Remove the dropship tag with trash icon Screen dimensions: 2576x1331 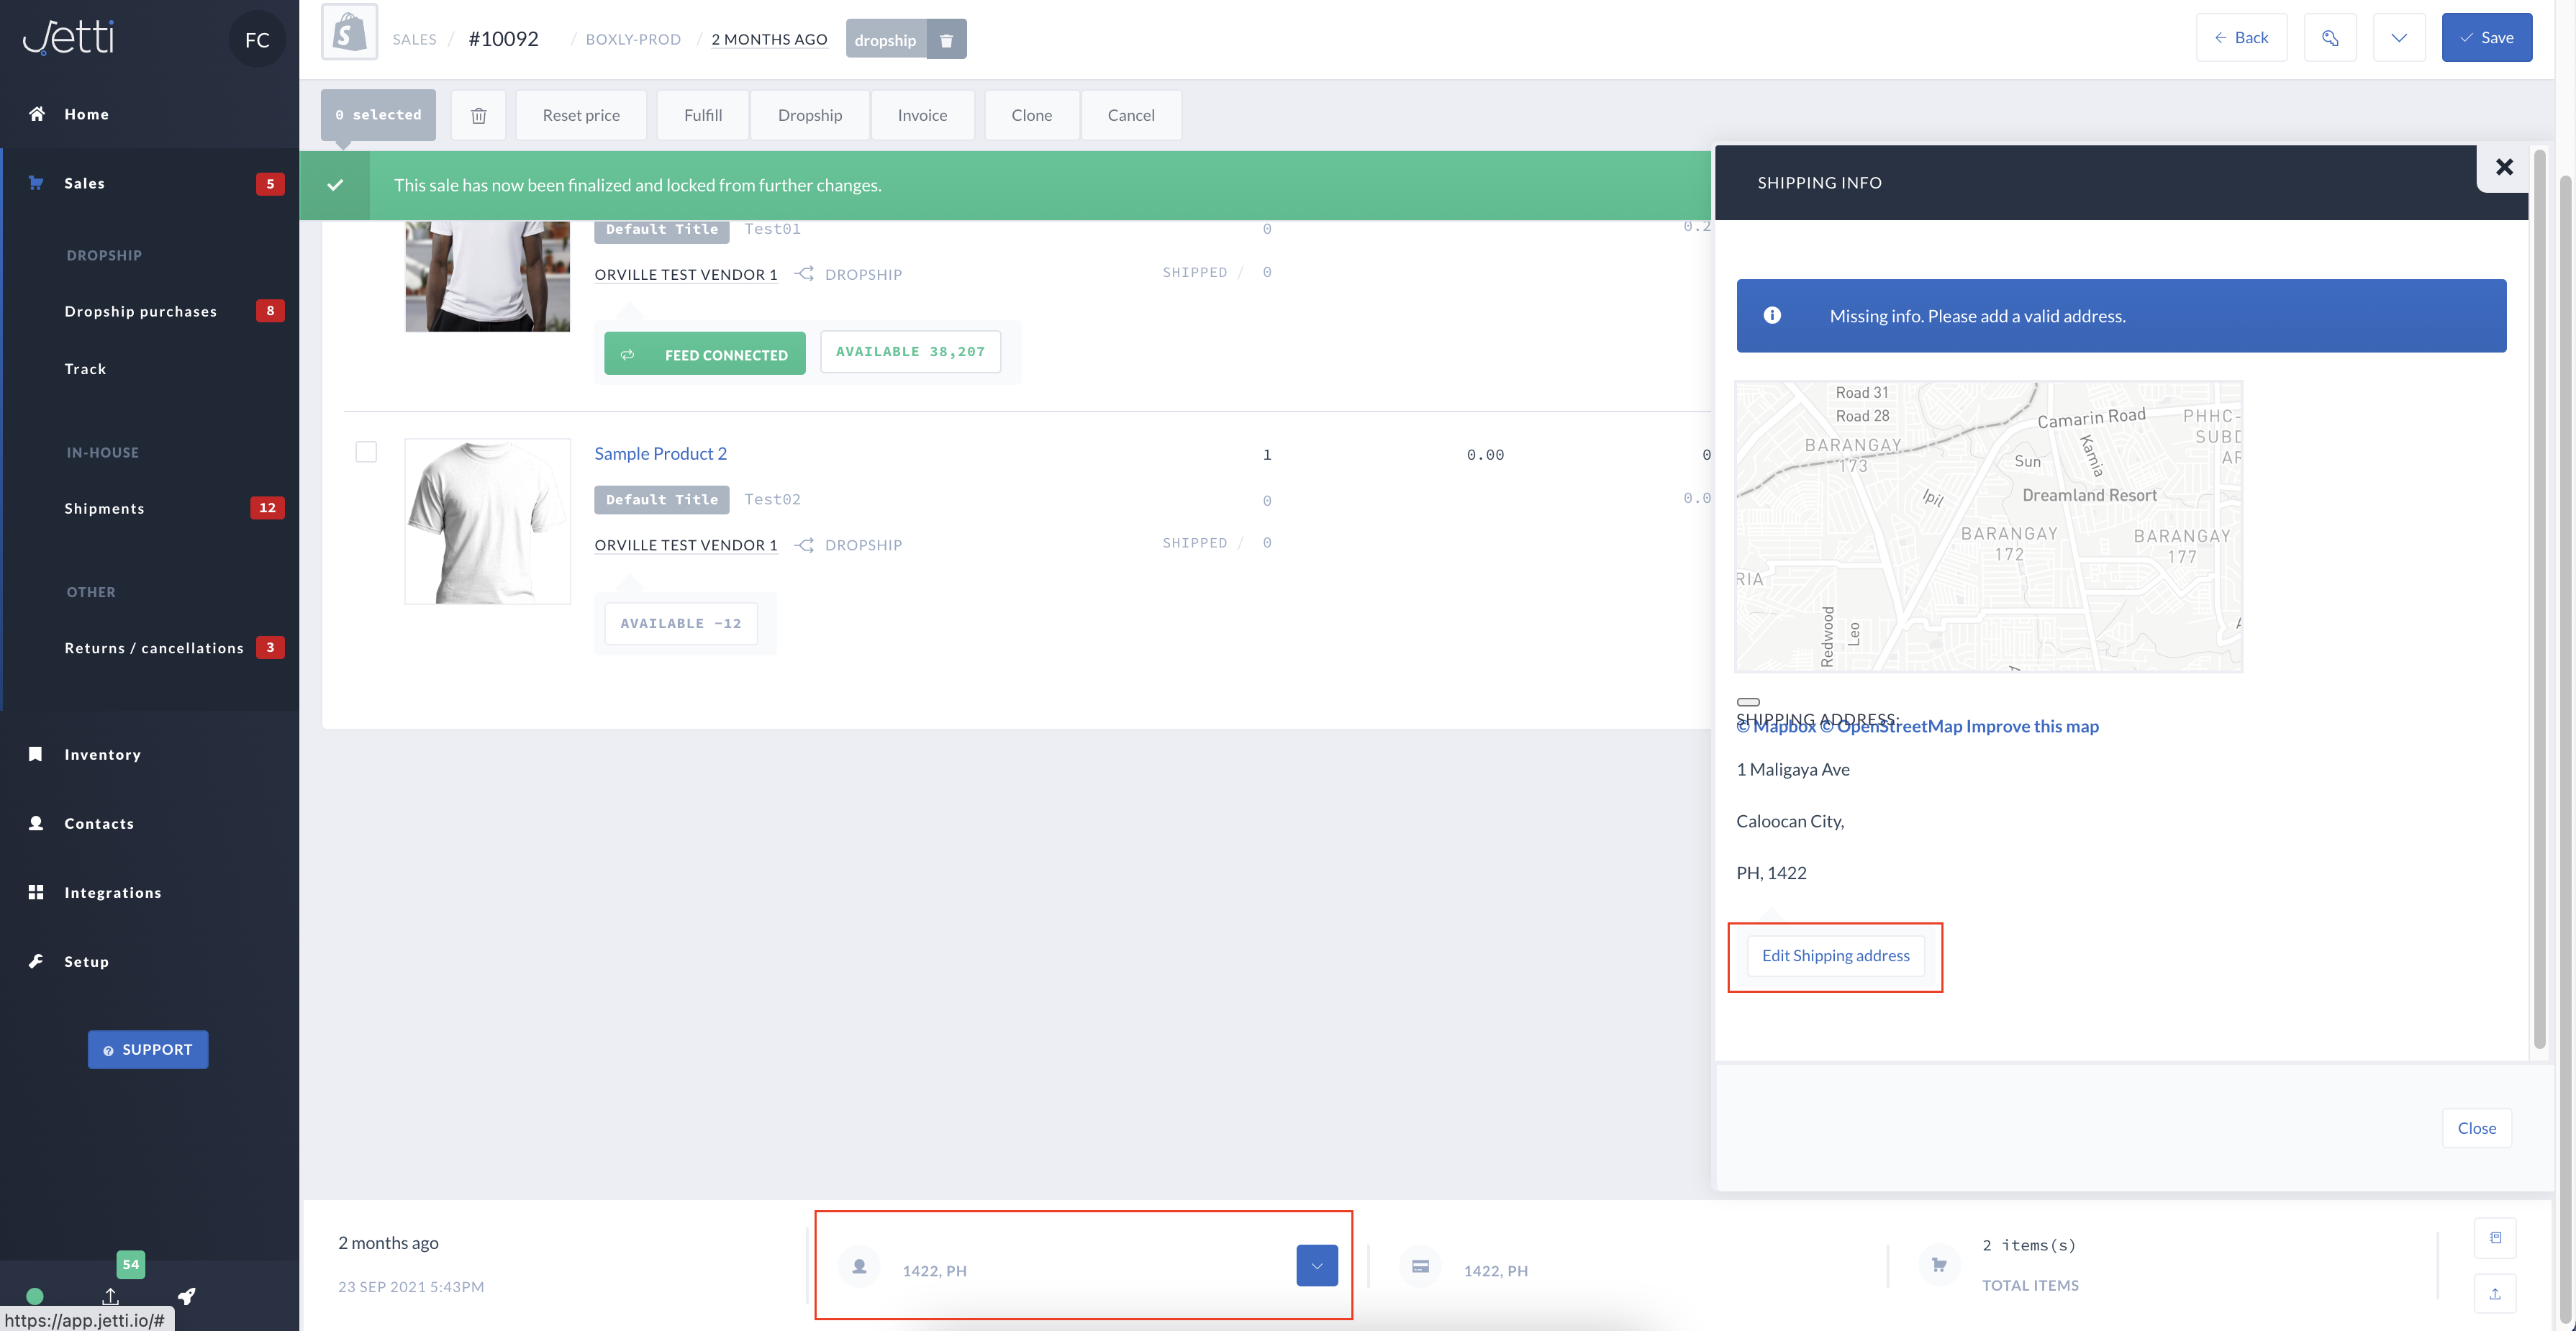click(x=946, y=40)
